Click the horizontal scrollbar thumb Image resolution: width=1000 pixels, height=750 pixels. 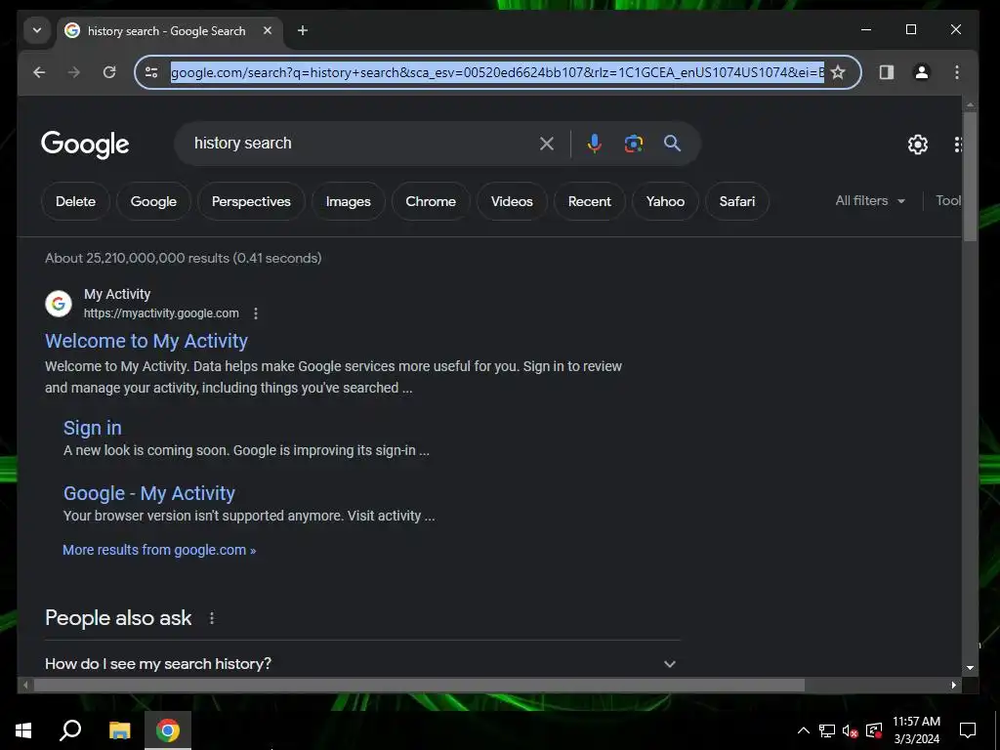419,685
